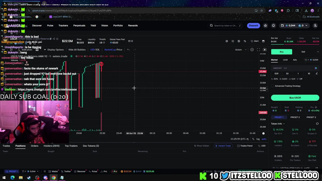
Task: Toggle Instant Trade mode
Action: pos(223,146)
